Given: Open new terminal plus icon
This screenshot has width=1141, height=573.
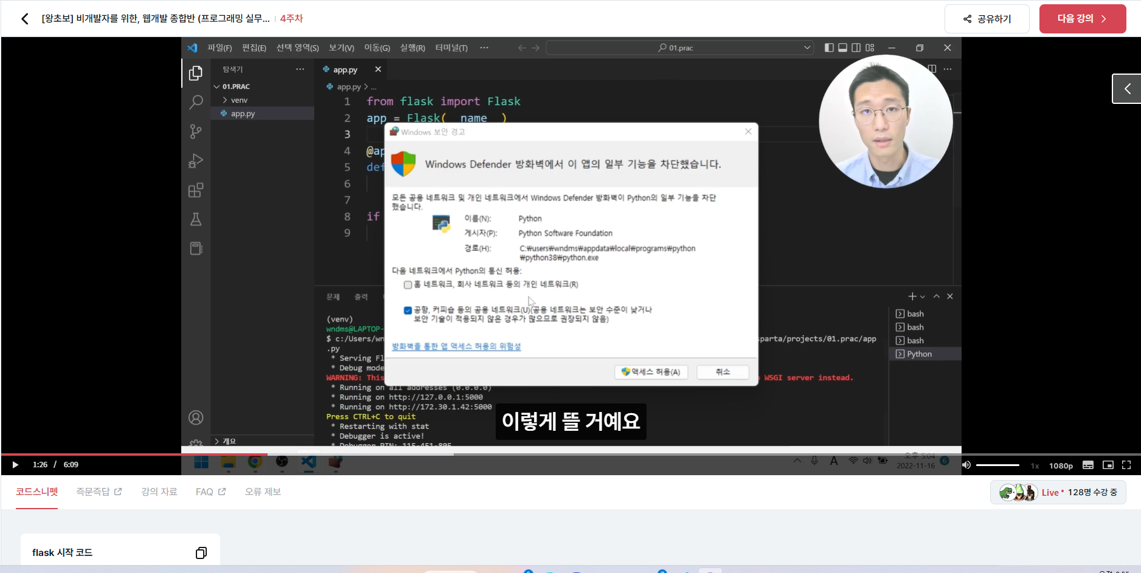Looking at the screenshot, I should (912, 297).
